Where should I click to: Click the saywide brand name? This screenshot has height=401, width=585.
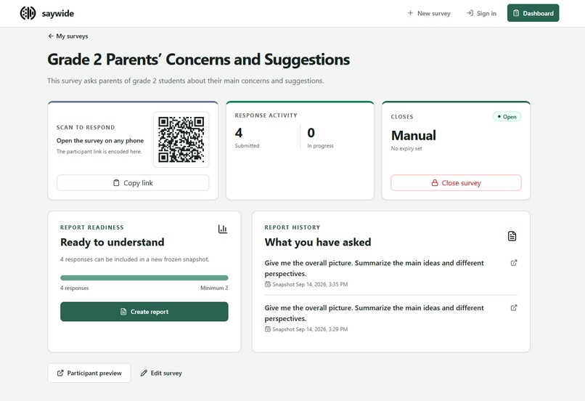[58, 14]
